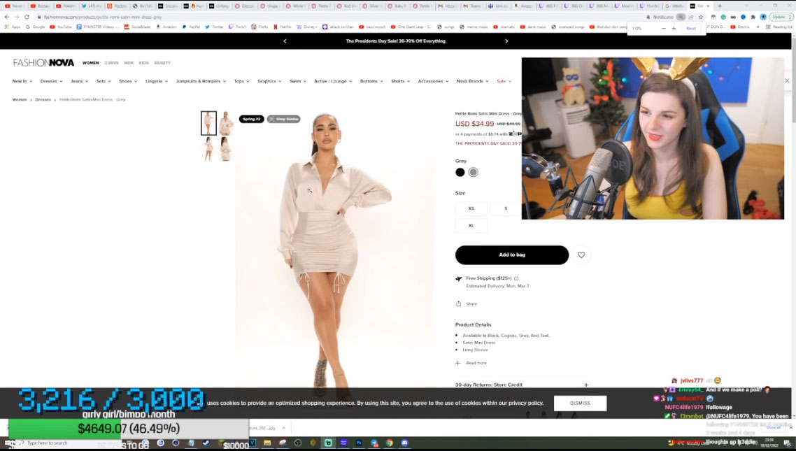Click the browser reload icon

27,17
